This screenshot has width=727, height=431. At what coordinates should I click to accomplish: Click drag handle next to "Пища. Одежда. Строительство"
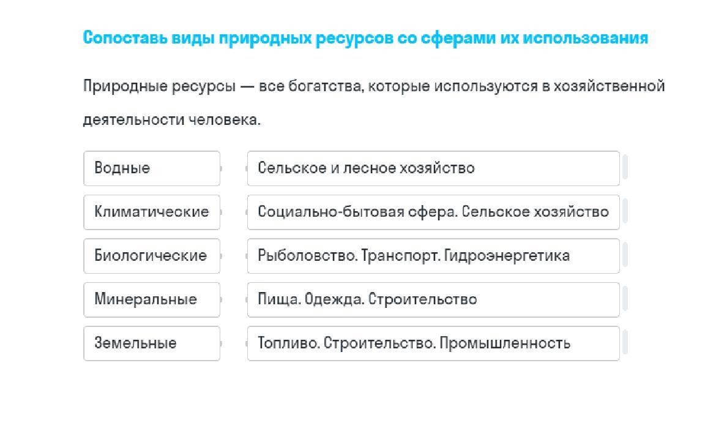[x=625, y=299]
